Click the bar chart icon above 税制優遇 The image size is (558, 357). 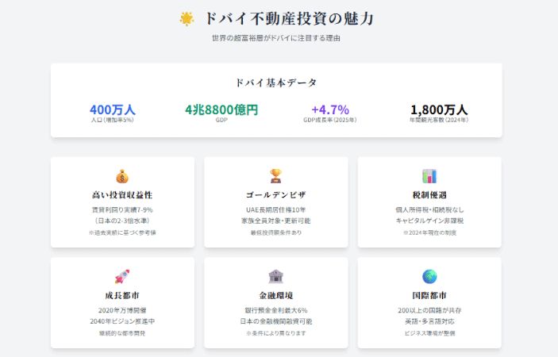[x=429, y=176]
